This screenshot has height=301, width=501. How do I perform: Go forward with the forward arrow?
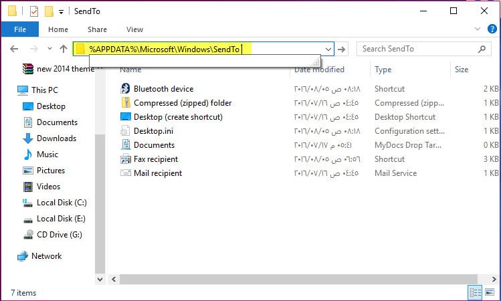coord(33,49)
